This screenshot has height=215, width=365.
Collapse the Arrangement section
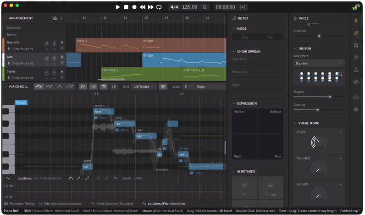(6, 18)
